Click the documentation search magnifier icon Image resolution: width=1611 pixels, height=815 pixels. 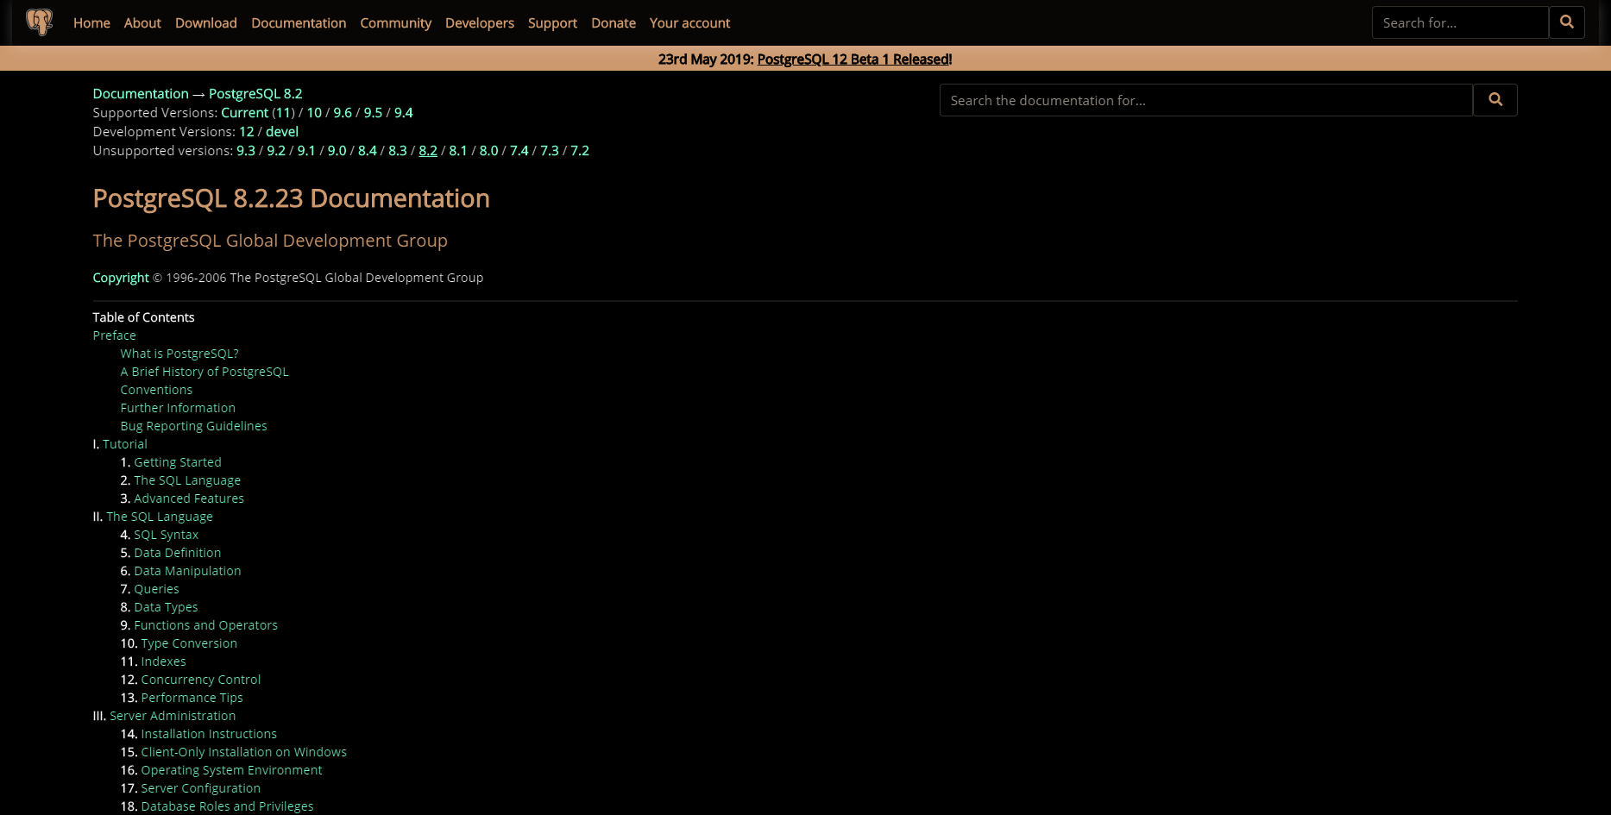(1495, 99)
